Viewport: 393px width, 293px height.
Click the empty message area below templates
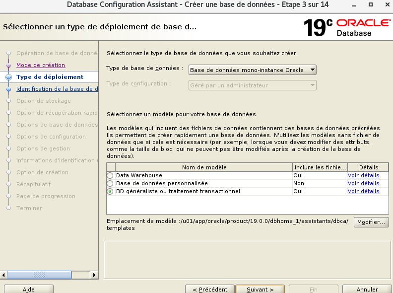(x=247, y=260)
